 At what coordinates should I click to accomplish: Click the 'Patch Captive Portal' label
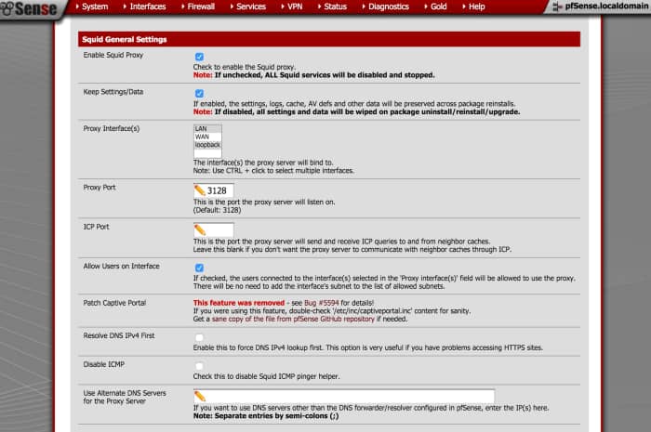(x=114, y=303)
